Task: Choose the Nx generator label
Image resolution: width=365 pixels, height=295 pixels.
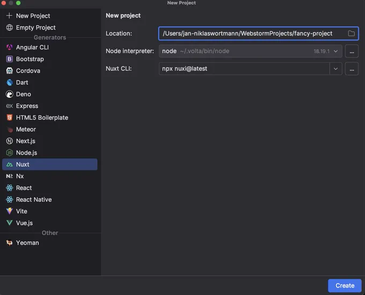Action: 20,176
